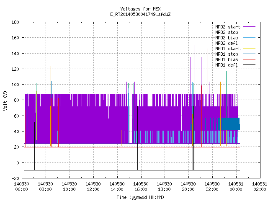Click the NPD2 start purple legend line
Image resolution: width=268 pixels, height=201 pixels.
[x=249, y=27]
